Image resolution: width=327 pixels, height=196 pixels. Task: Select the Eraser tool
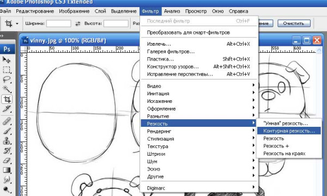click(x=7, y=161)
